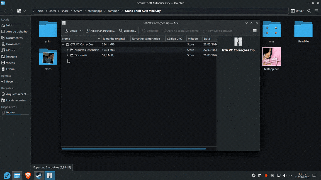Click steamapps in the breadcrumb
This screenshot has height=180, width=321.
pyautogui.click(x=95, y=11)
